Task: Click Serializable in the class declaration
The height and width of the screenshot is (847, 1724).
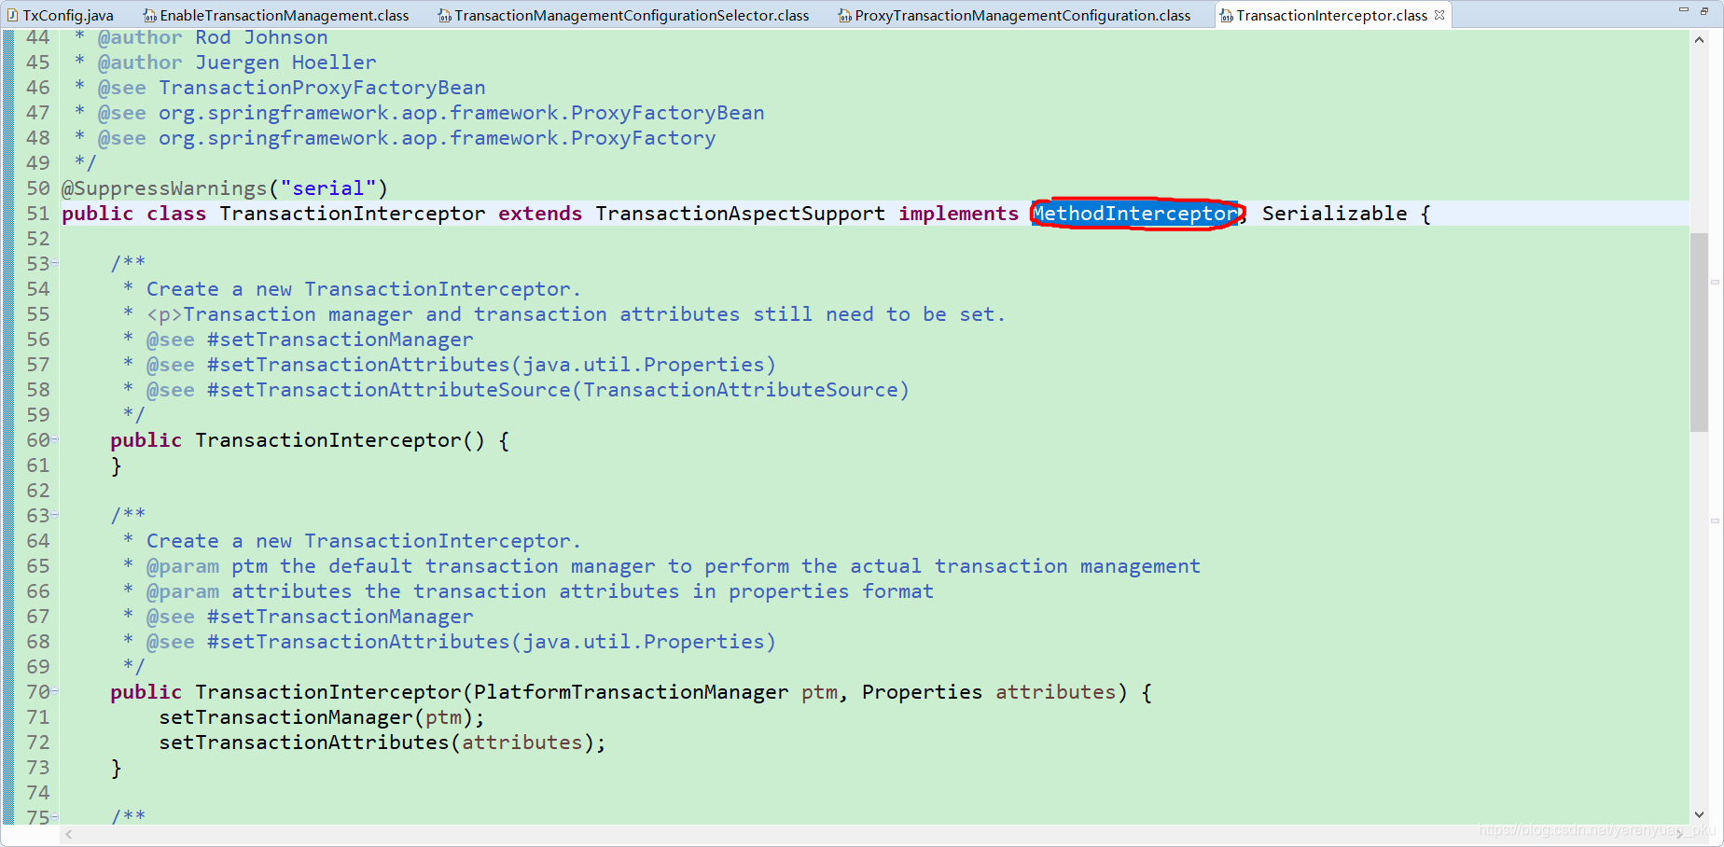Action: [1335, 214]
